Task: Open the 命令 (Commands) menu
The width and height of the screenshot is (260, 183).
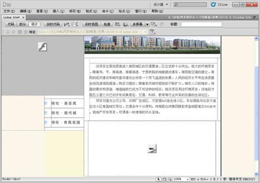Action: click(x=108, y=11)
